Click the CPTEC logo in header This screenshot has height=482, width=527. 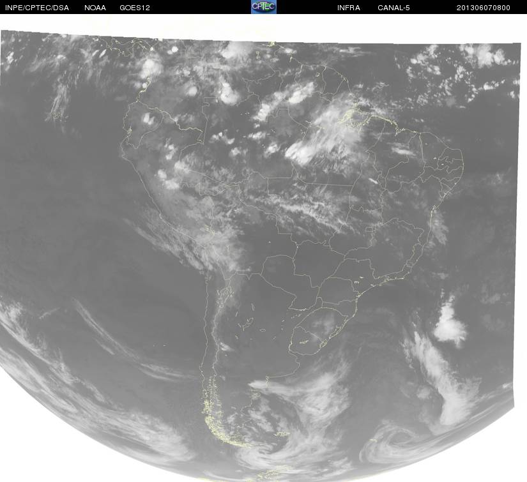264,7
